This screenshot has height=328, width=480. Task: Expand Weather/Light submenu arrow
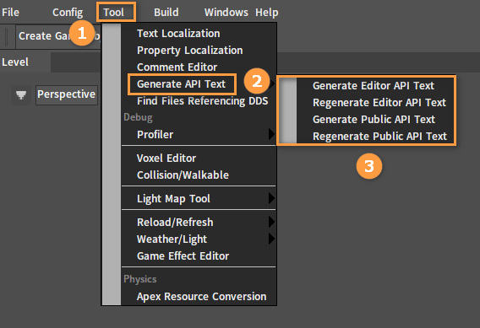click(x=271, y=239)
